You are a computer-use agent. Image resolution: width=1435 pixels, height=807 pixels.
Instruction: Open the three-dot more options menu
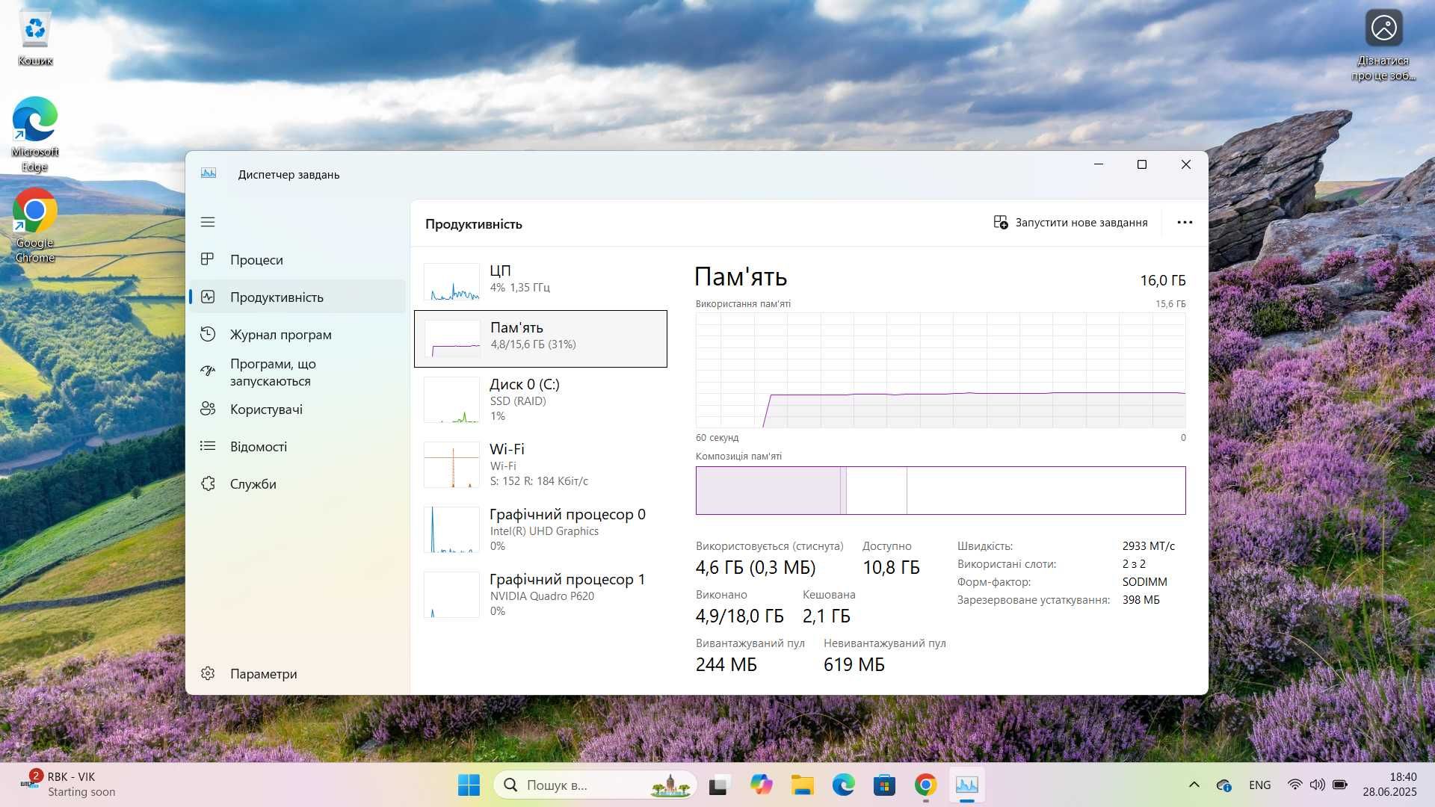[1185, 223]
